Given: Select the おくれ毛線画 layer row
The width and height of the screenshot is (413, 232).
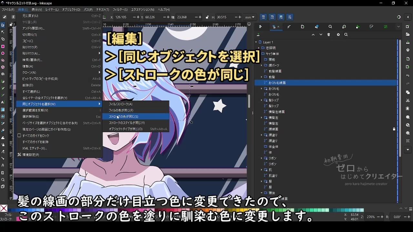Looking at the screenshot, I should (326, 83).
